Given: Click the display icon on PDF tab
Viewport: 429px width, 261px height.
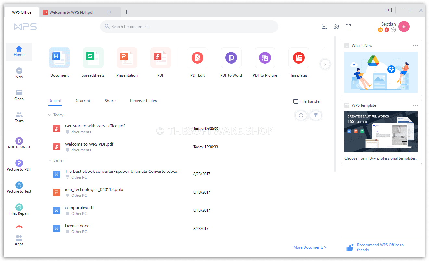Looking at the screenshot, I should coord(109,12).
